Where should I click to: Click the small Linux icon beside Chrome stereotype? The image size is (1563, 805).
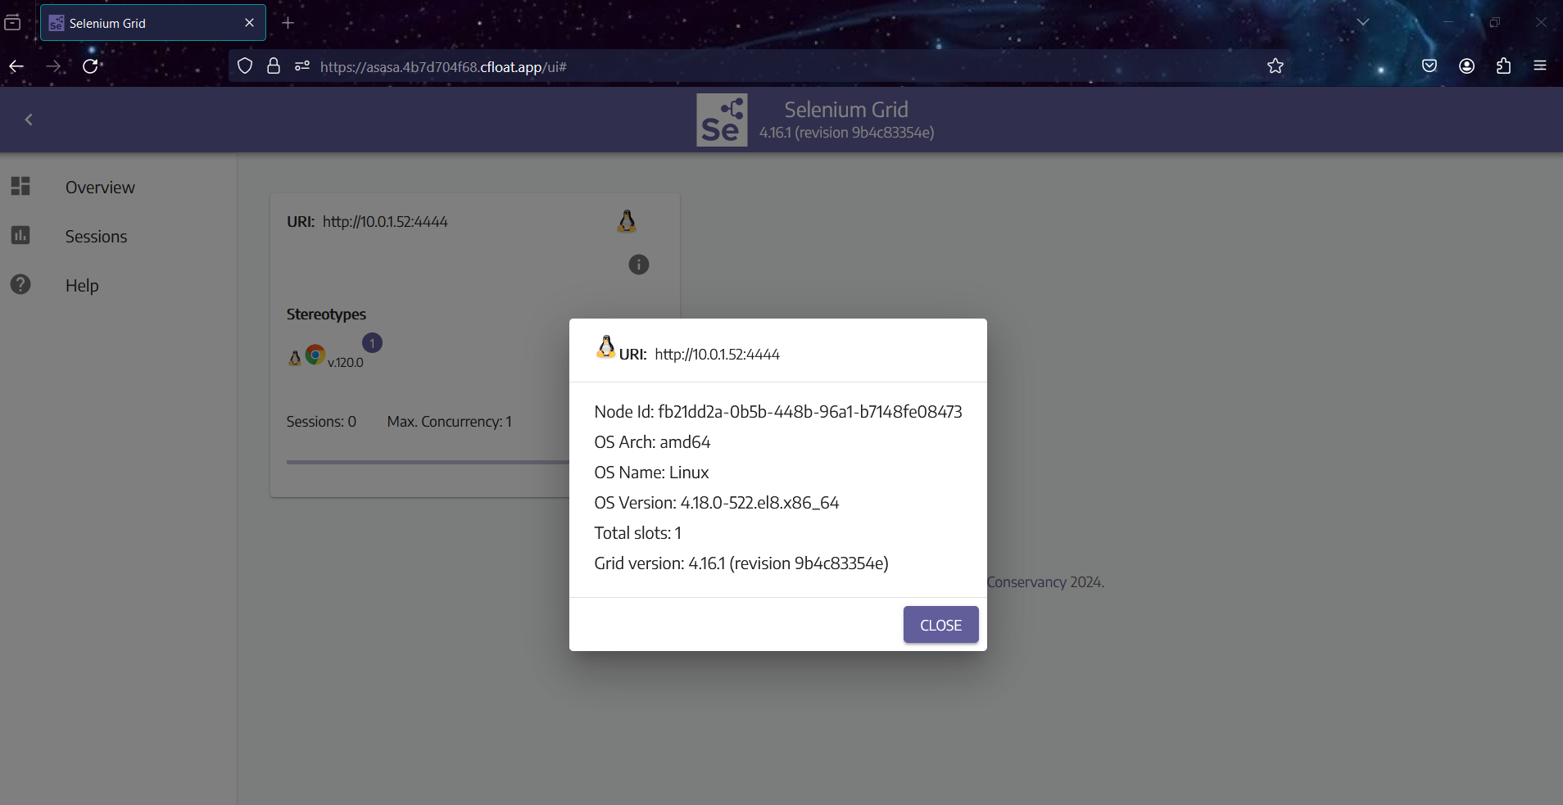click(295, 358)
